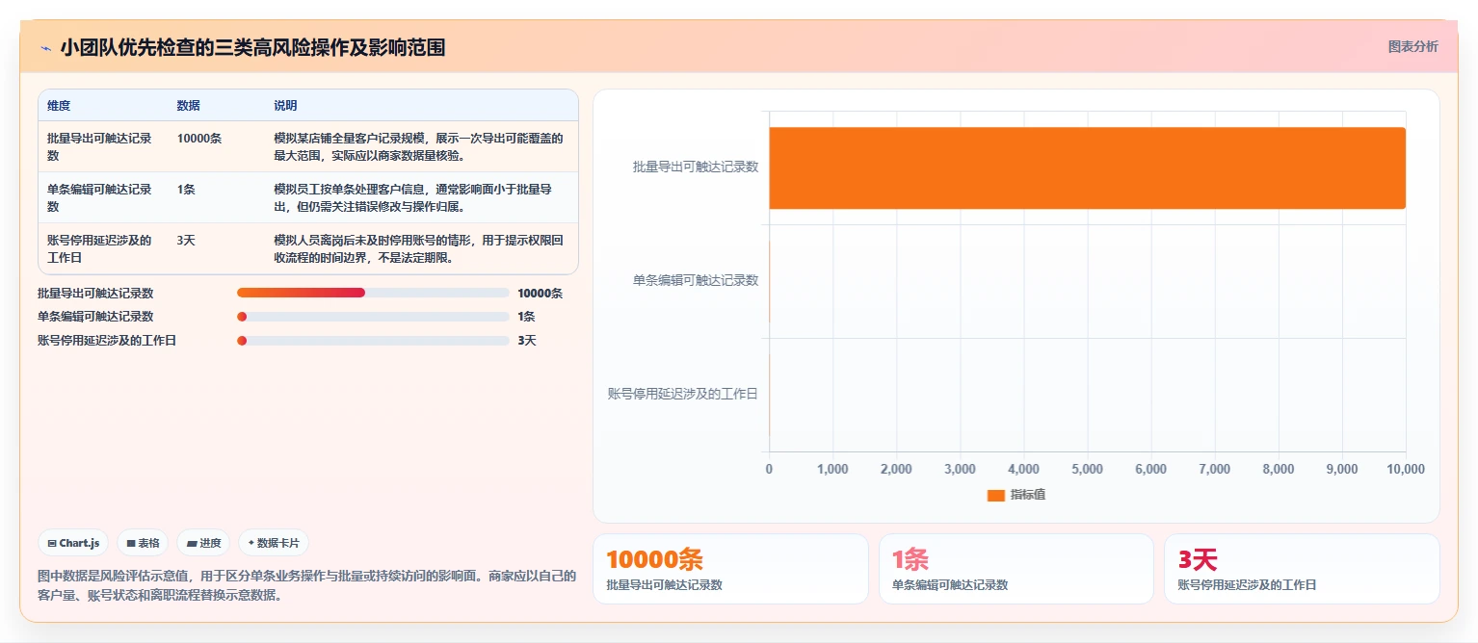Select the Chart.js chip
Screen dimensions: 1478x643
73,543
